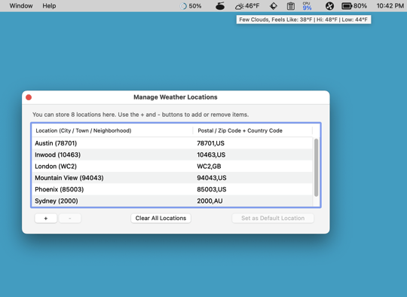
Task: Click the 85003,US code cell
Action: [212, 189]
